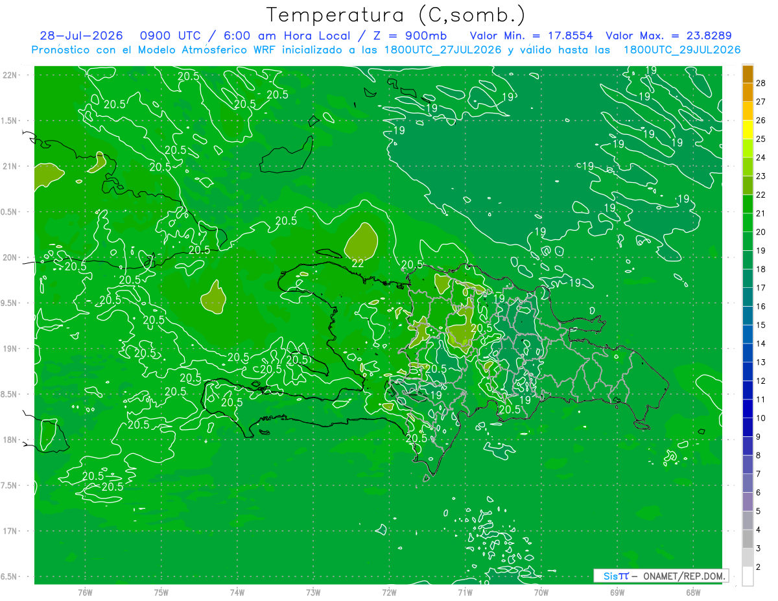Click the '73W' longitude axis label
Image resolution: width=778 pixels, height=601 pixels.
[313, 592]
